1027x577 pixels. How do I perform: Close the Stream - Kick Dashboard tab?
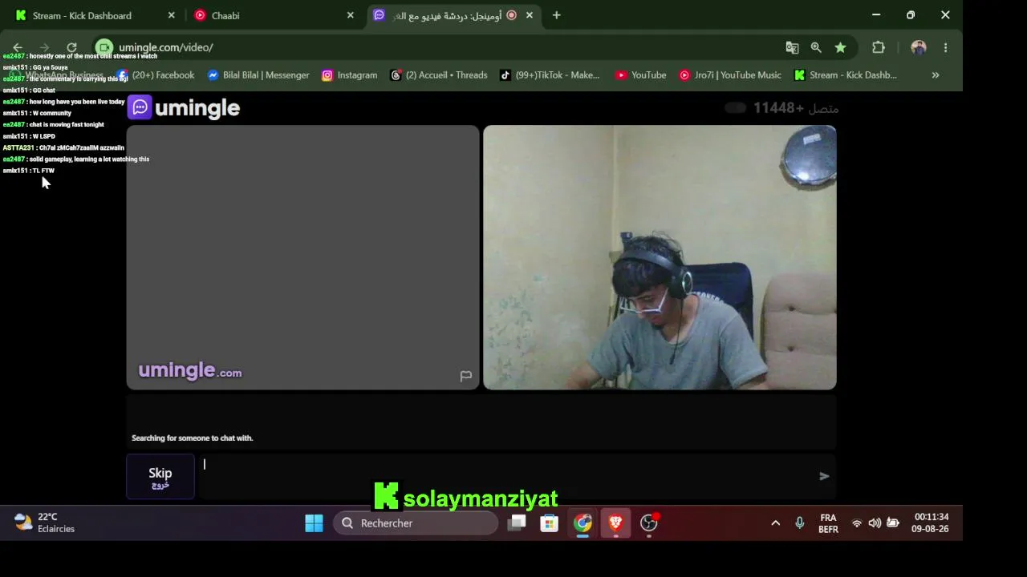coord(171,15)
